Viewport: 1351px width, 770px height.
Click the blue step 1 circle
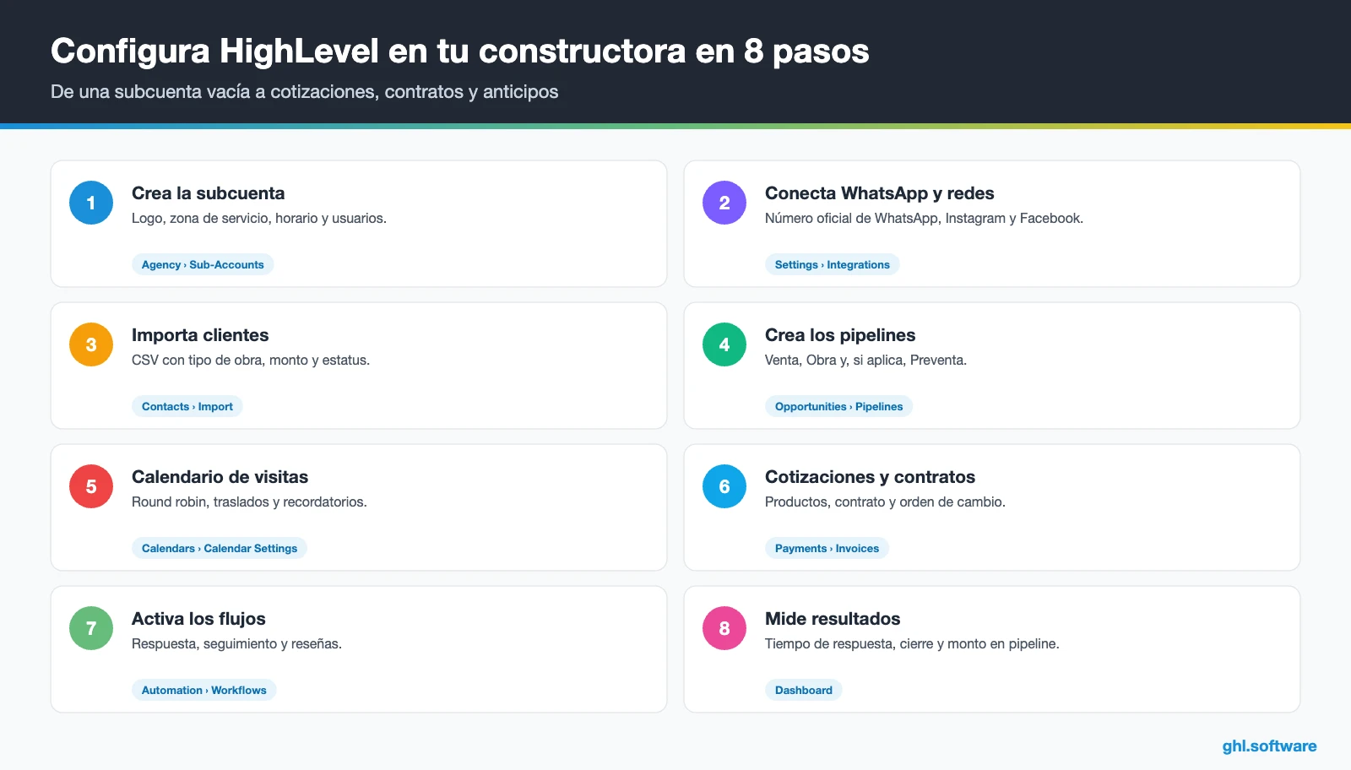click(x=91, y=203)
